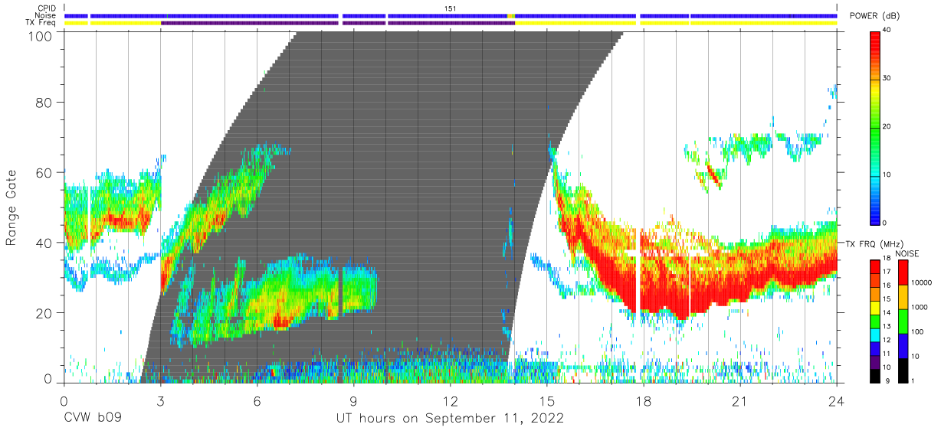Select the TX frequency color bar
Screen dimensions: 941x434
tap(876, 321)
